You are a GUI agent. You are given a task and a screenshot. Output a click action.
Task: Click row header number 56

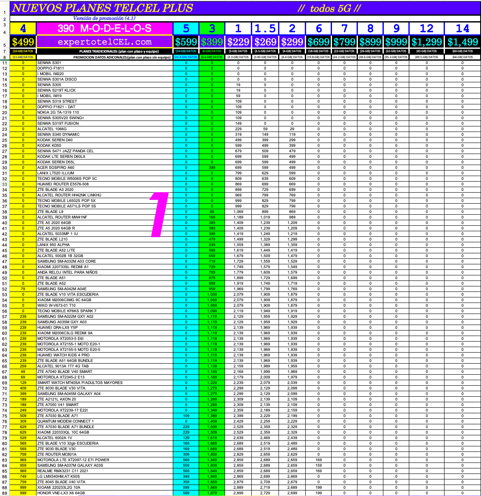5,311
